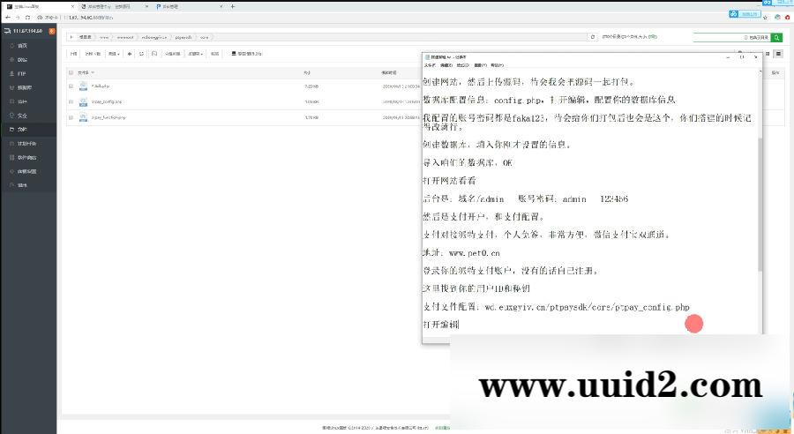This screenshot has width=794, height=434.
Task: Toggle the select-all checkbox in file header
Action: (71, 72)
